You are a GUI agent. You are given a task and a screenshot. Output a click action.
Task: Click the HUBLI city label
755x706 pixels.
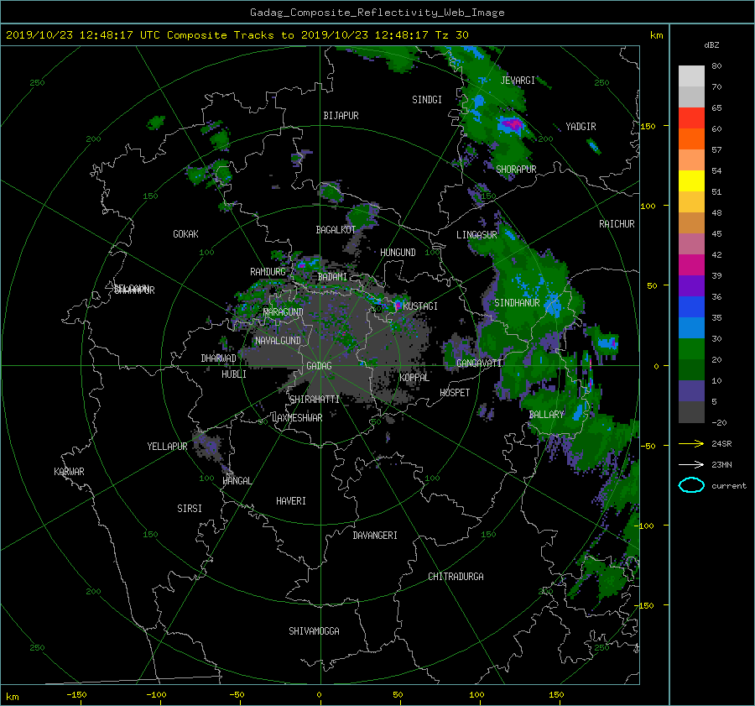(x=234, y=374)
